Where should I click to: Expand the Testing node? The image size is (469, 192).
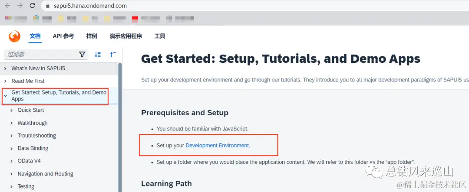(x=12, y=187)
